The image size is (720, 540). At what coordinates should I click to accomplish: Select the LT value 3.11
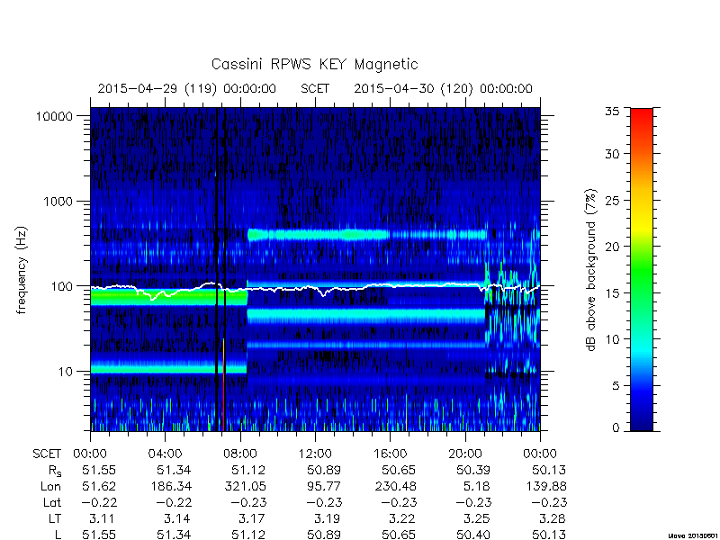coord(102,519)
